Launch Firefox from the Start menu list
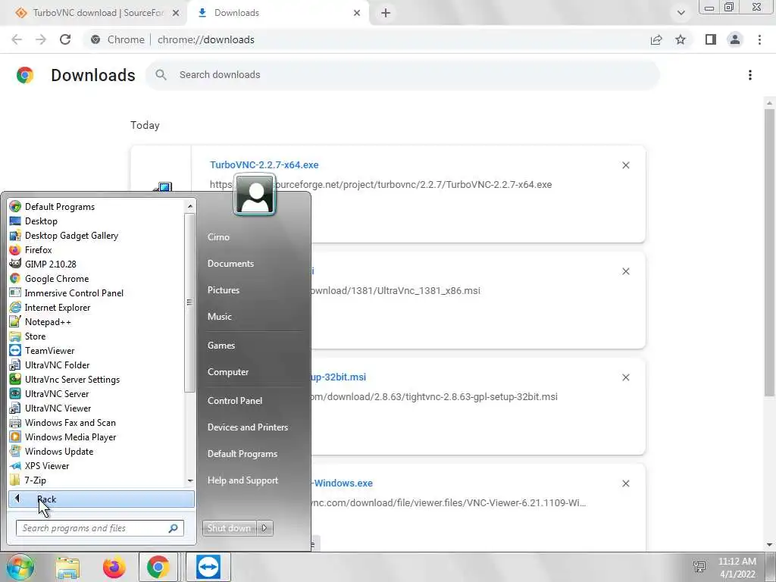The image size is (776, 582). (38, 250)
